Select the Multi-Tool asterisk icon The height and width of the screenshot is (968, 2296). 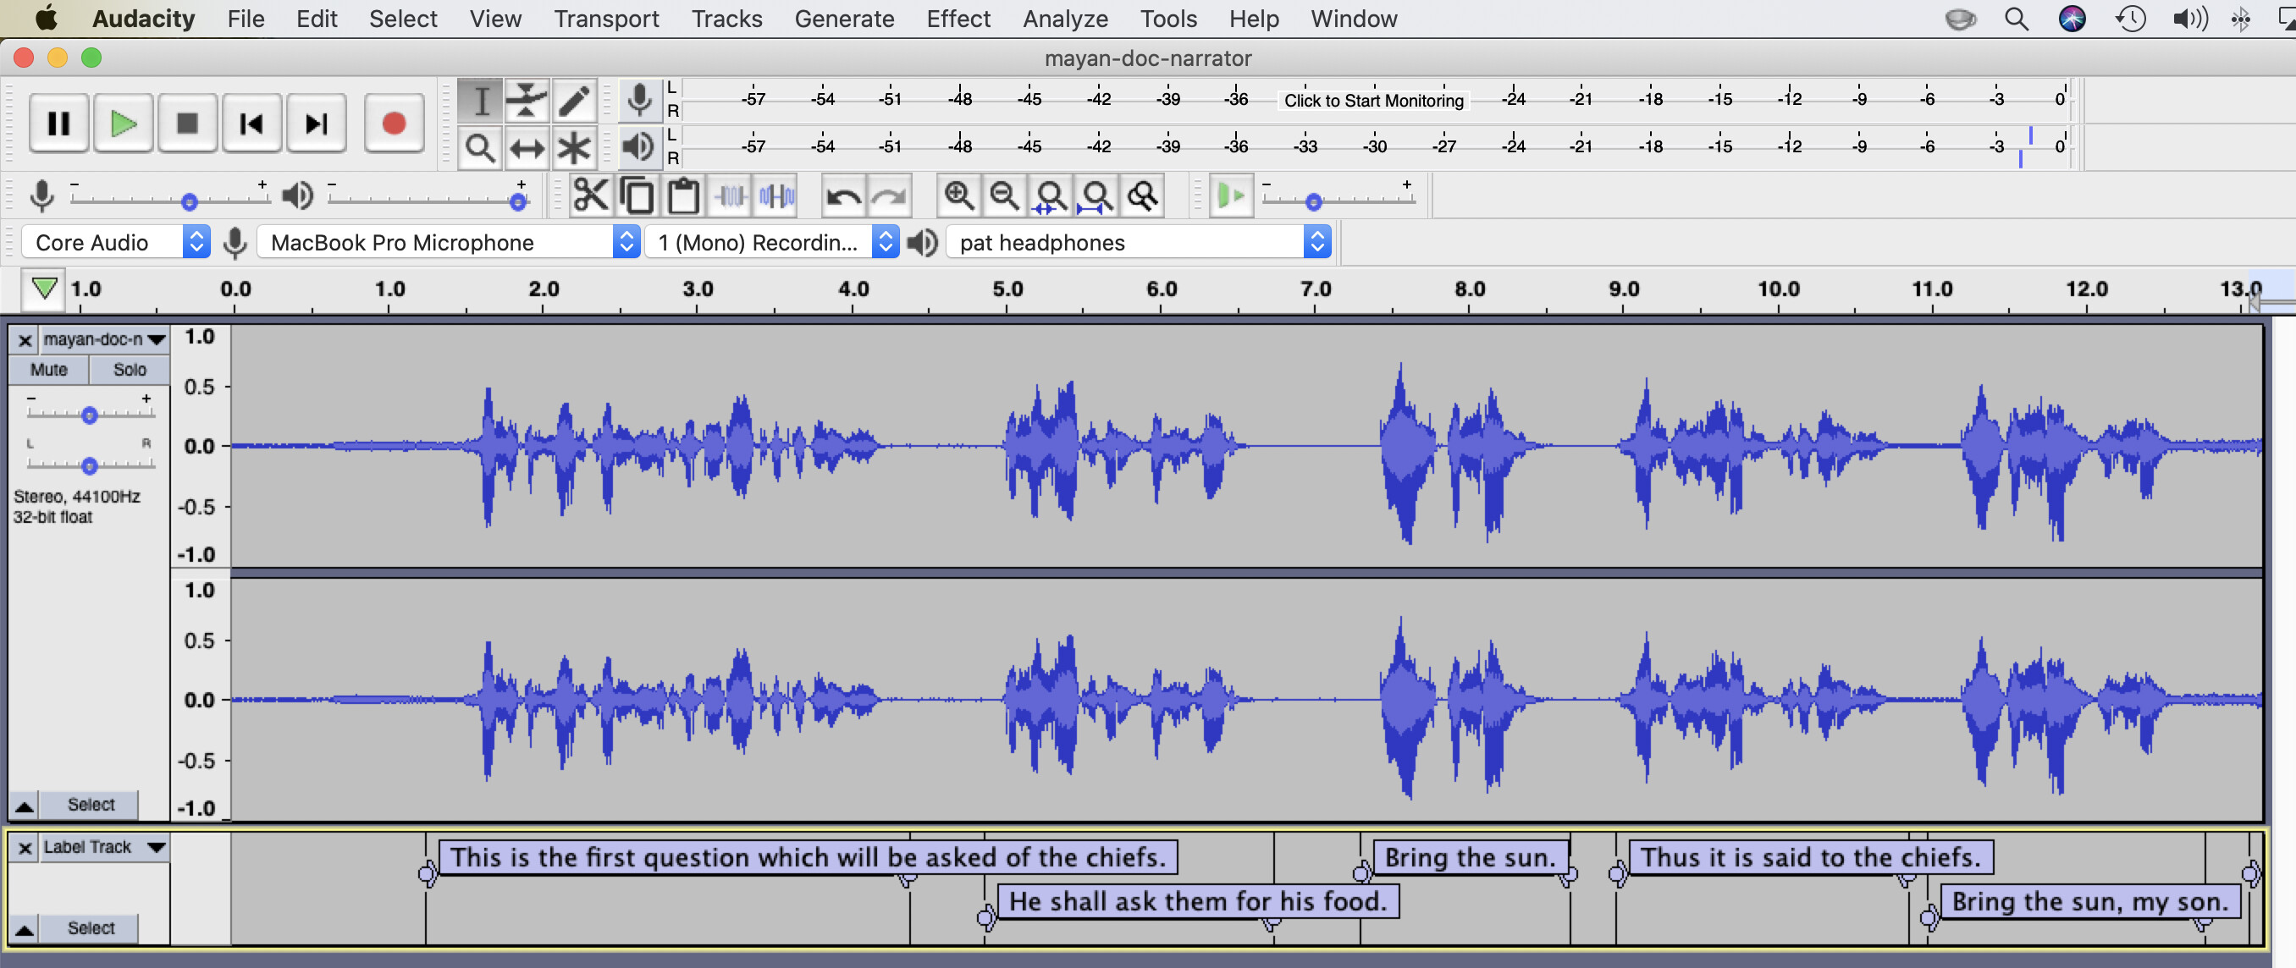coord(573,147)
